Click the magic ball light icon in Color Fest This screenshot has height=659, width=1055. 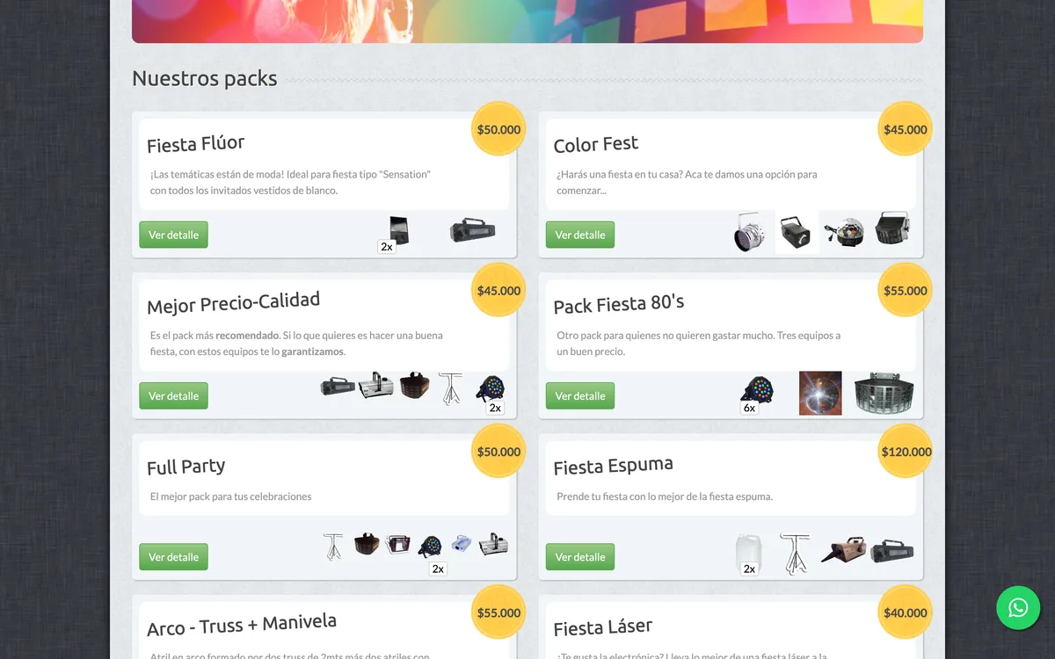point(844,232)
